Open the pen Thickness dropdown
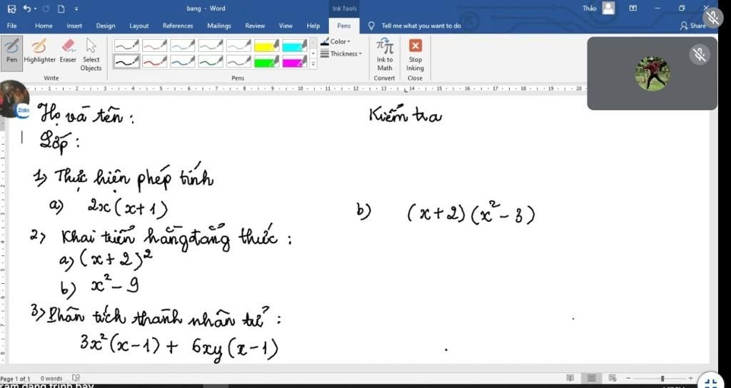 click(x=341, y=53)
